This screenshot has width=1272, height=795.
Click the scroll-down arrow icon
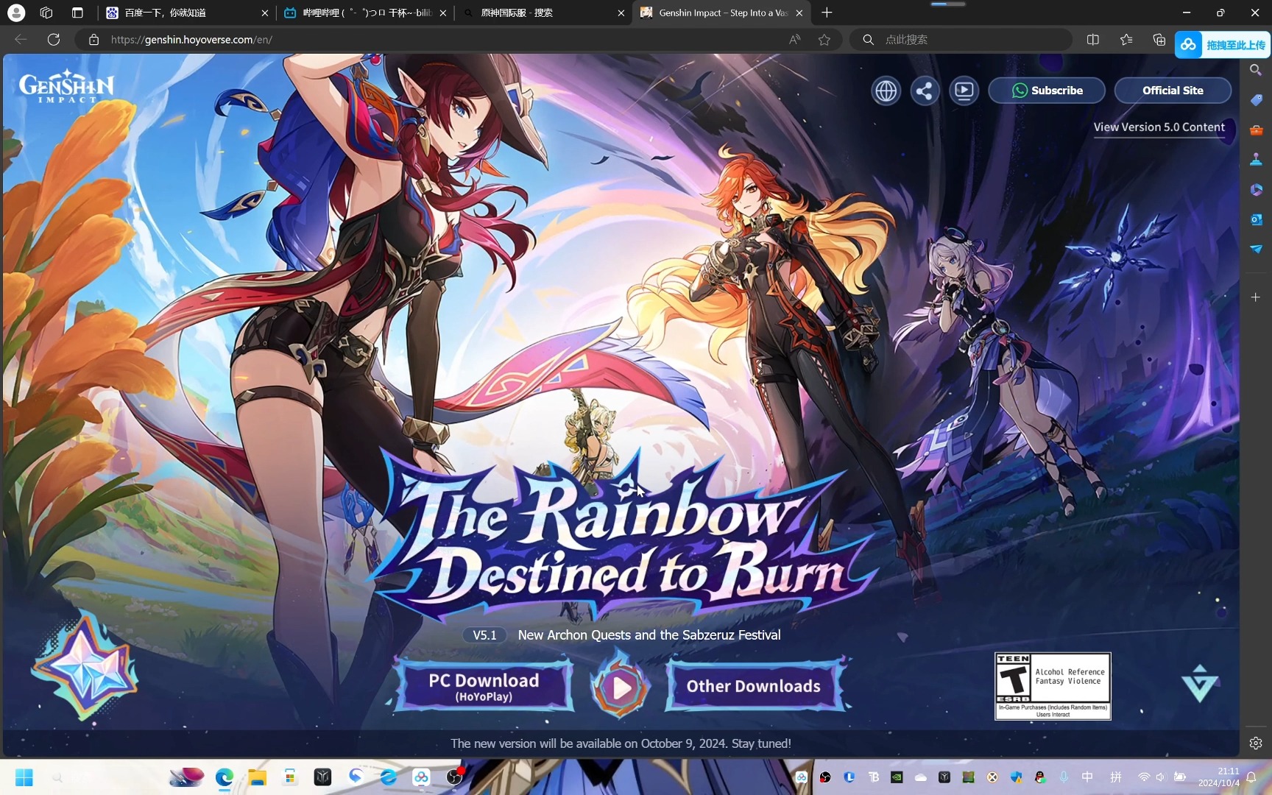1199,684
